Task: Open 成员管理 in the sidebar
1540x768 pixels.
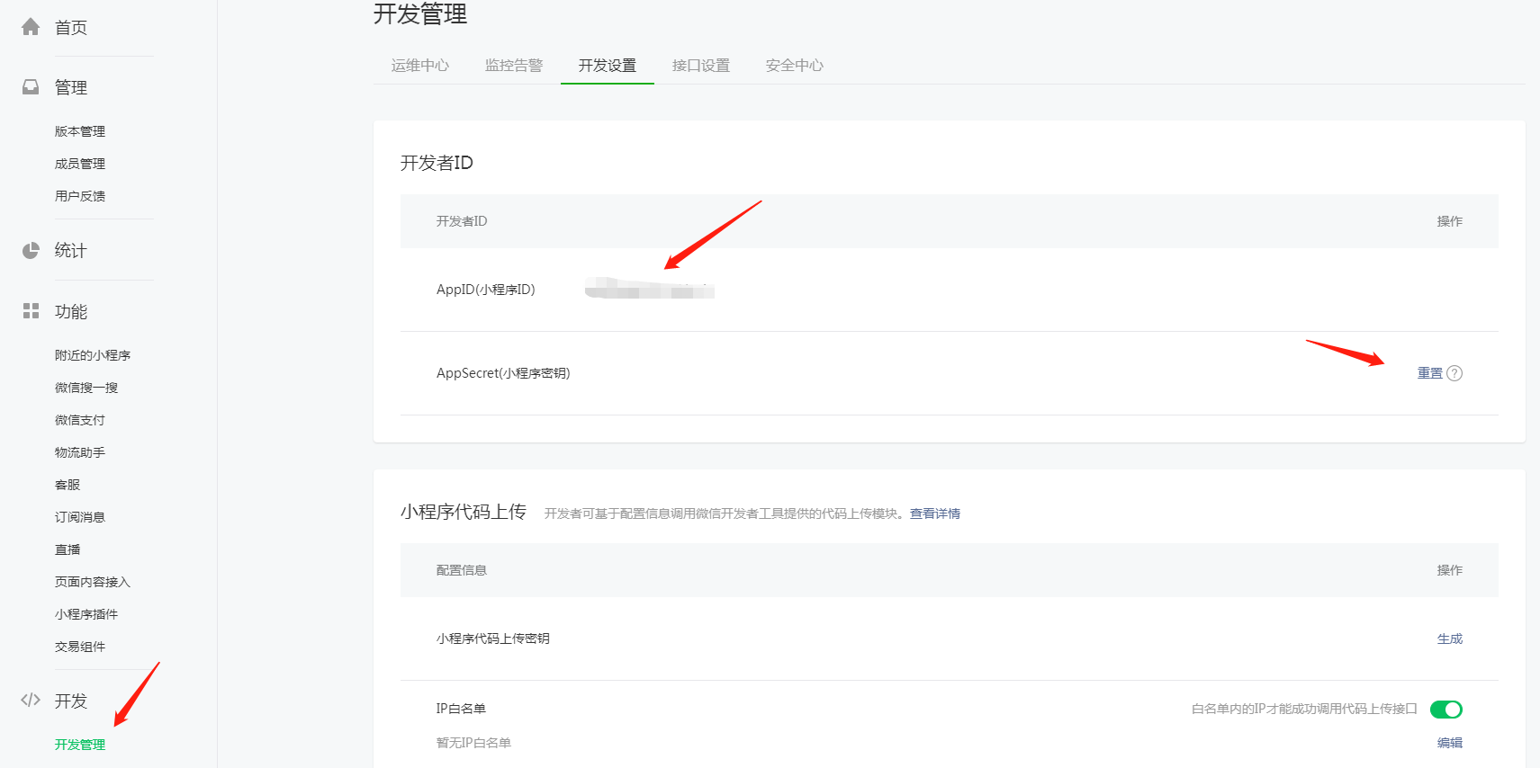Action: (x=80, y=164)
